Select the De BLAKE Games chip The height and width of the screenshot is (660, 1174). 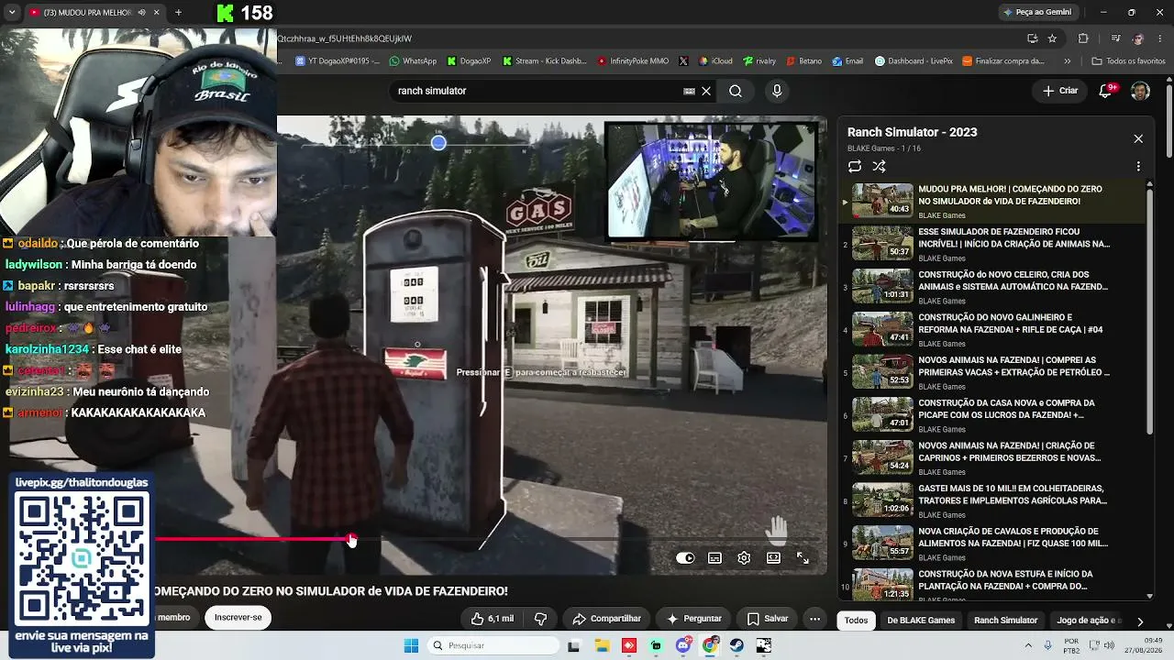(x=921, y=621)
